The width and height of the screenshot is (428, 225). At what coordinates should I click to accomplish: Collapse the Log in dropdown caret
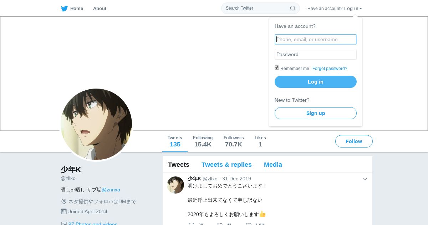point(361,9)
